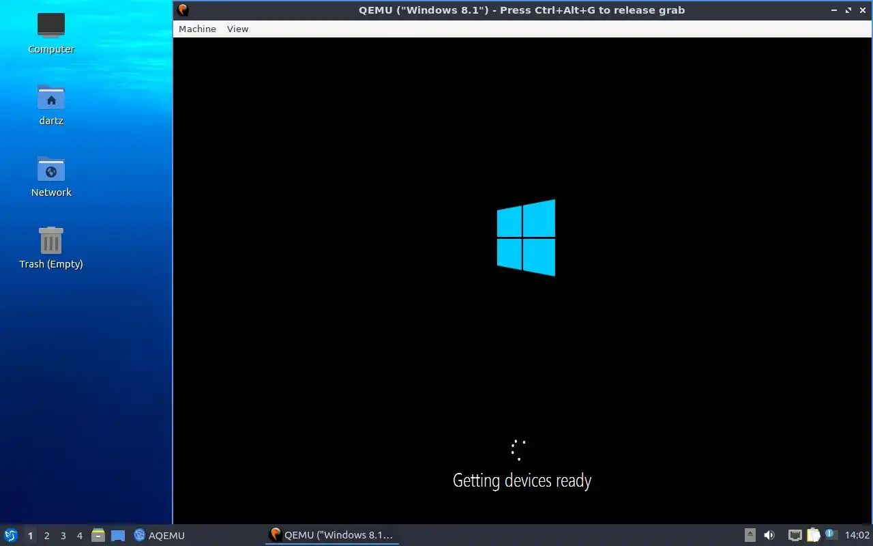Screen dimensions: 873x546
Task: Switch to virtual desktop 4
Action: pyautogui.click(x=79, y=536)
